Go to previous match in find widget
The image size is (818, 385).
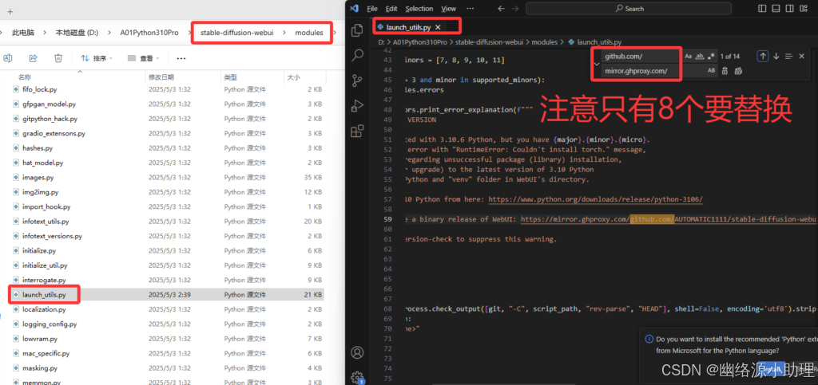pyautogui.click(x=763, y=56)
